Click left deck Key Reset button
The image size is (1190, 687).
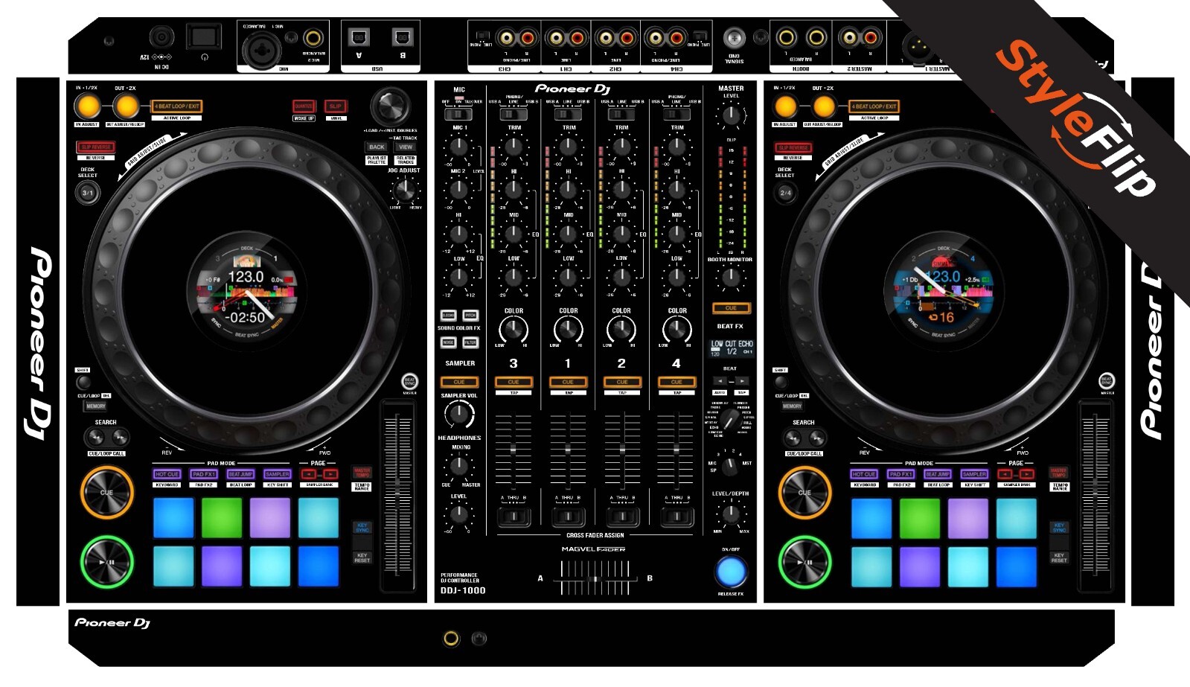tap(362, 557)
